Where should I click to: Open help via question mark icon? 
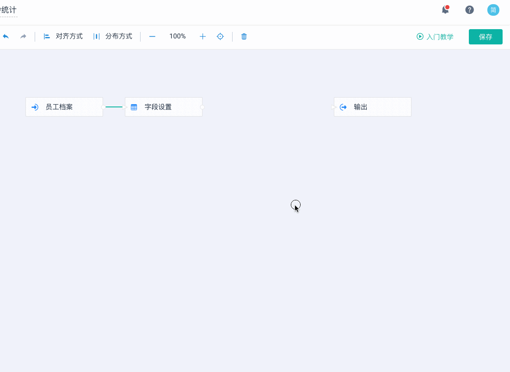coord(469,10)
